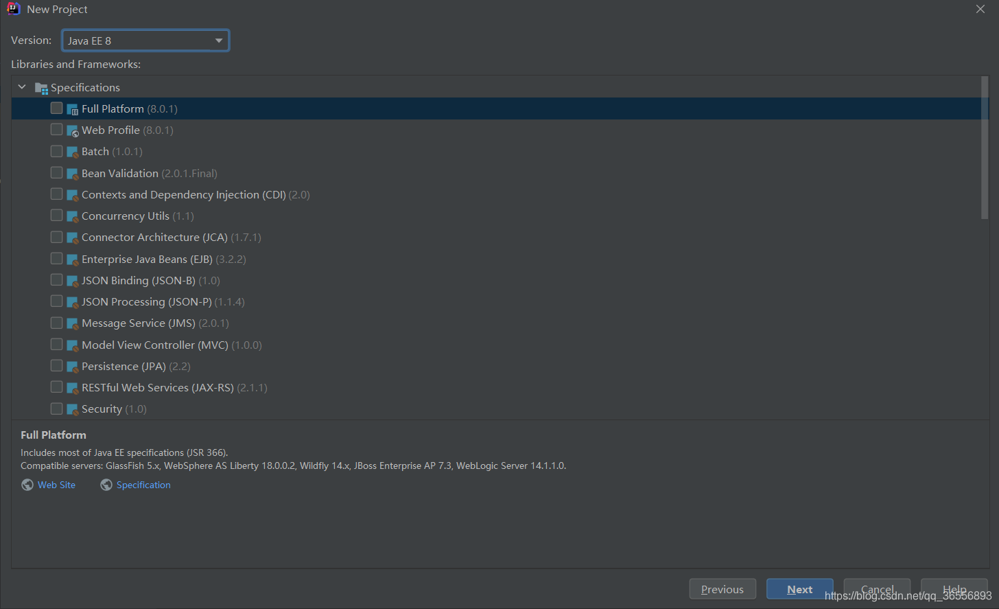Tick the Persistence (JPA) checkbox
Screen dimensions: 999x609
click(56, 365)
